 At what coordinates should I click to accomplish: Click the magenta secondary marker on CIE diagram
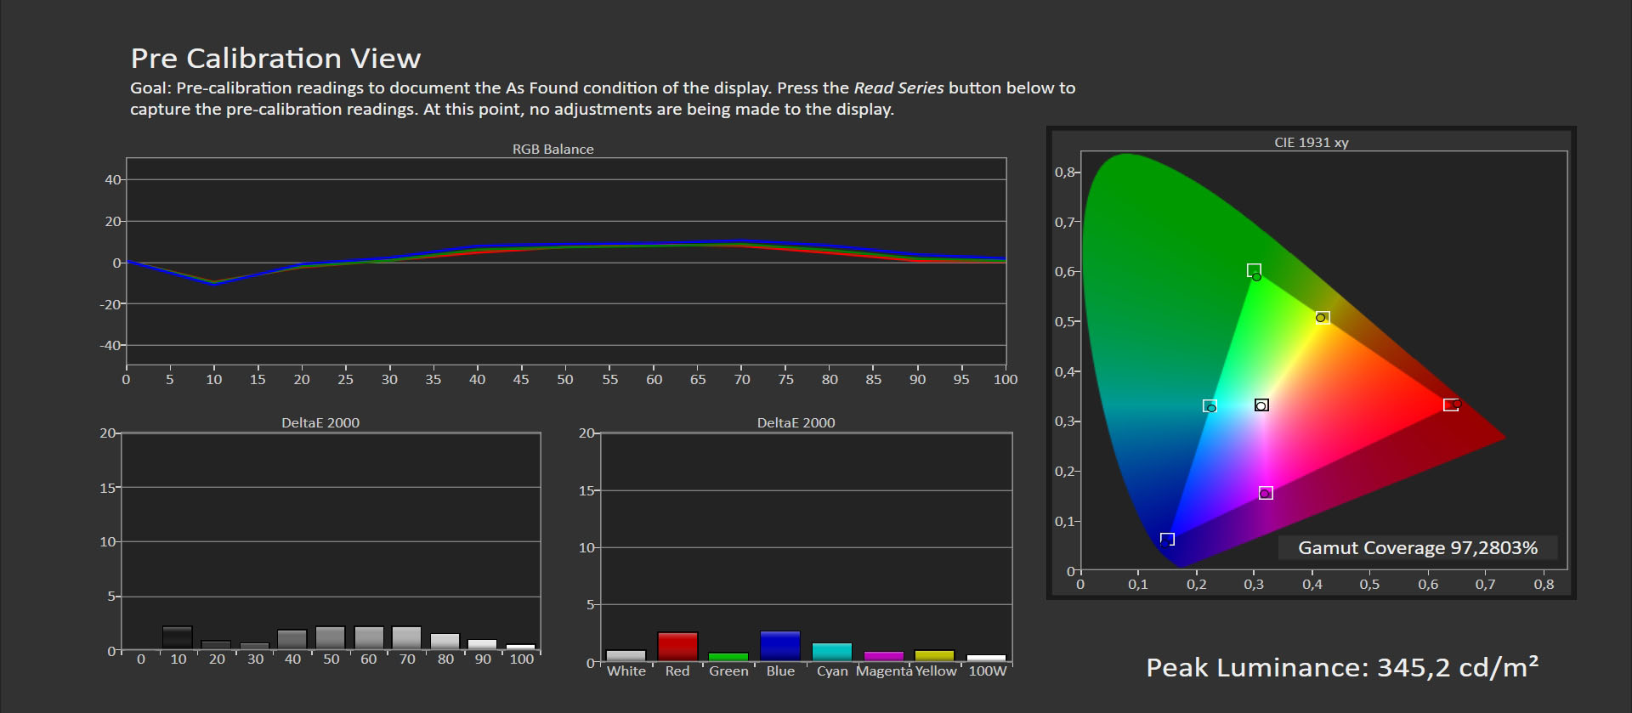click(x=1266, y=493)
